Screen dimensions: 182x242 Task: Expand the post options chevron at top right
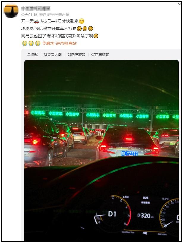tap(180, 4)
